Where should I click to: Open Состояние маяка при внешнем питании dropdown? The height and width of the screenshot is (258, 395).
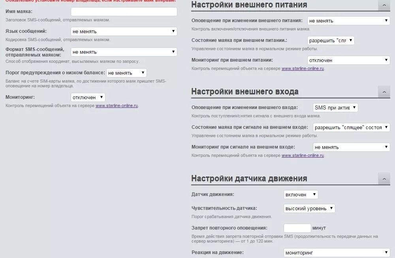point(331,40)
